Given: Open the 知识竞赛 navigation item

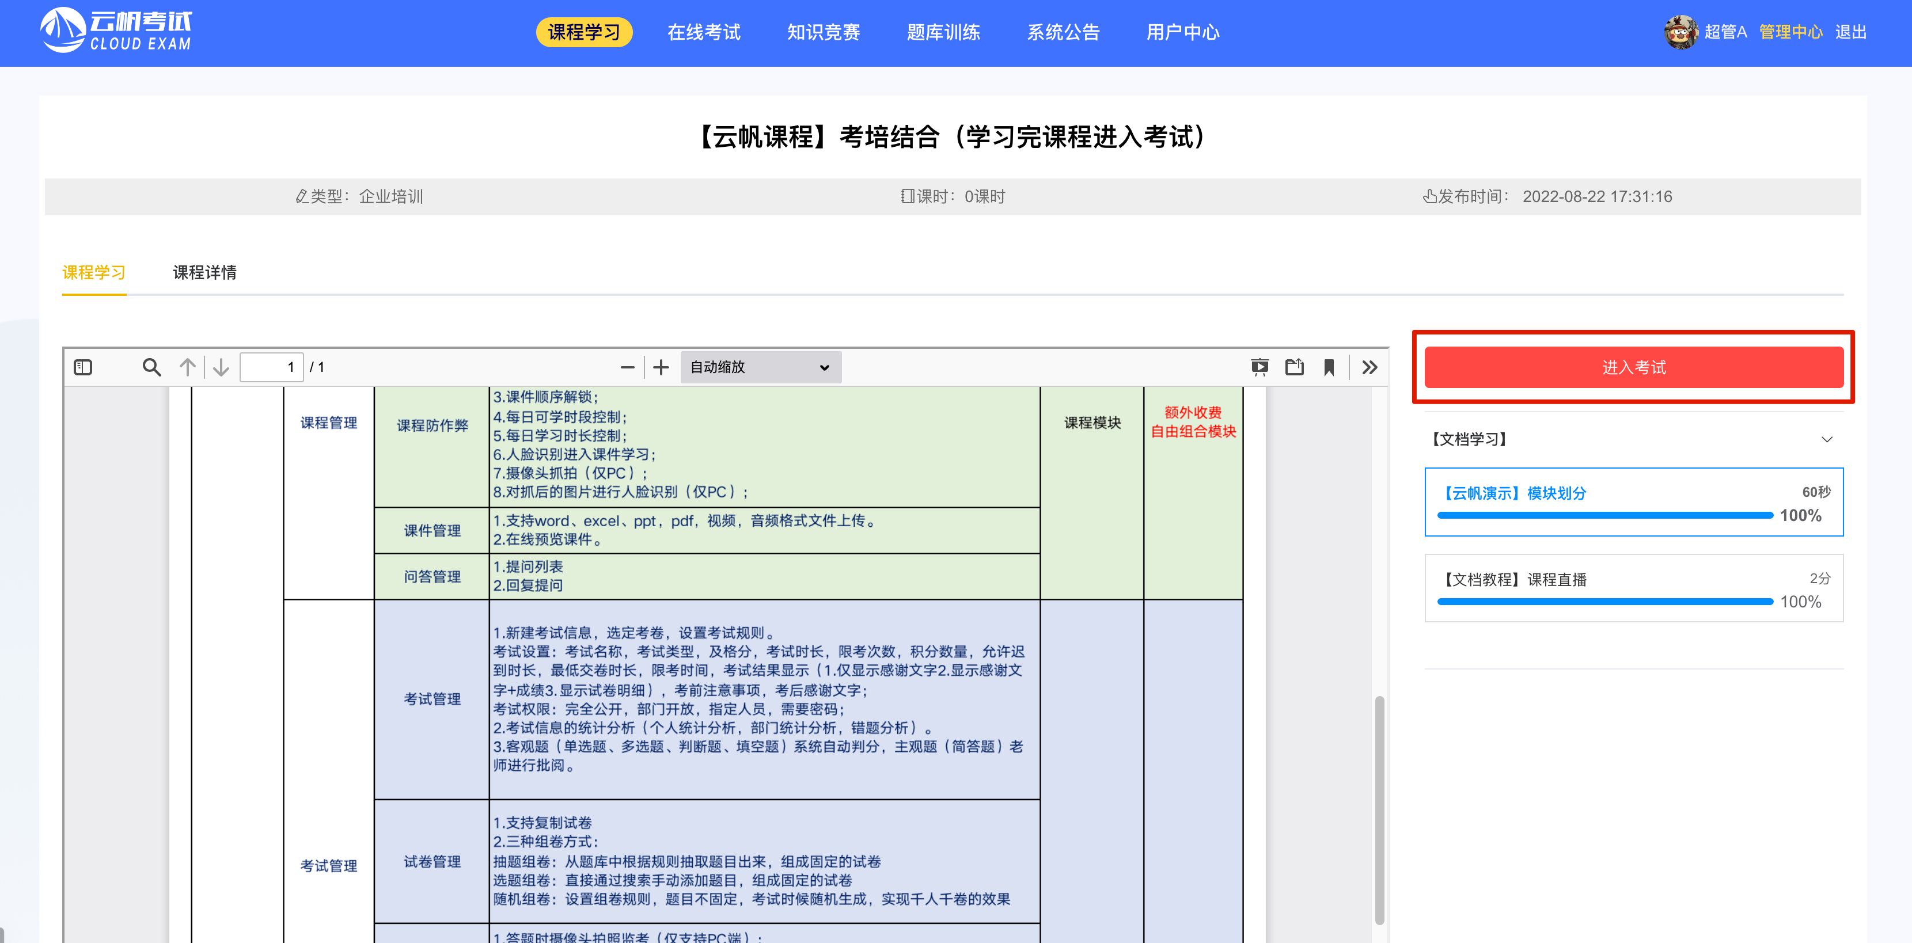Looking at the screenshot, I should [824, 32].
